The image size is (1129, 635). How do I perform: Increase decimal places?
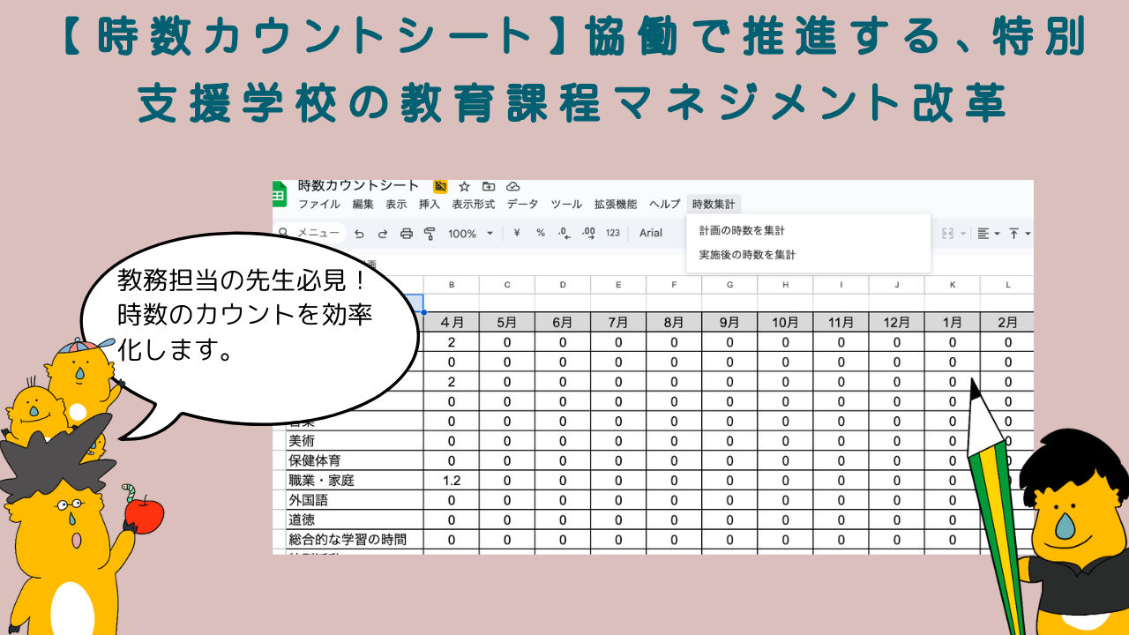point(588,234)
